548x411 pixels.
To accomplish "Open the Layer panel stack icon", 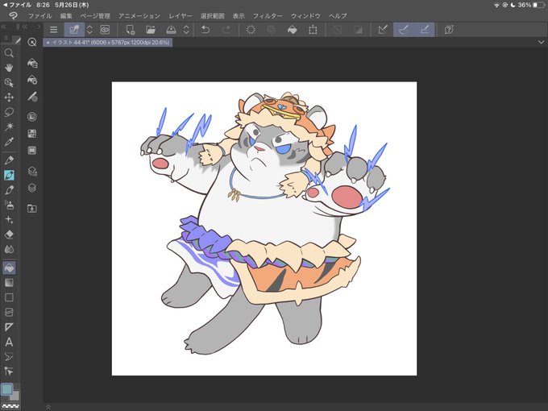I will click(x=31, y=188).
